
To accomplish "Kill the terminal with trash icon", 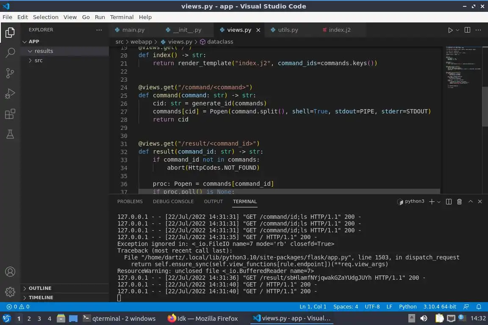I will point(459,201).
